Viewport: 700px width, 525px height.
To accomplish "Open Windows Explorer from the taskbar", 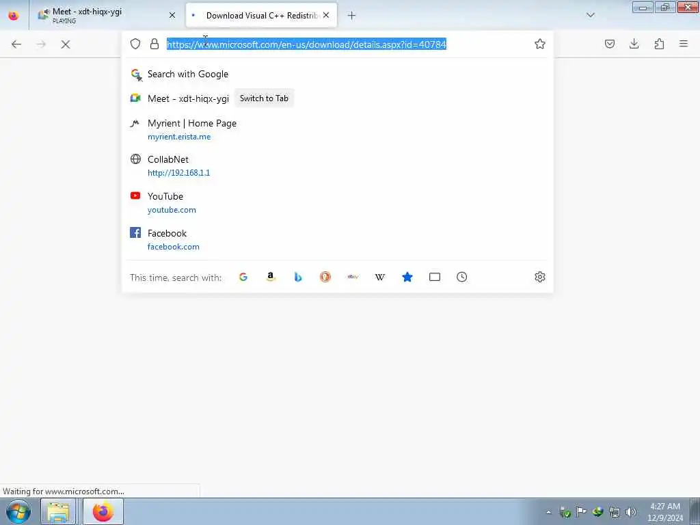I will click(x=59, y=511).
